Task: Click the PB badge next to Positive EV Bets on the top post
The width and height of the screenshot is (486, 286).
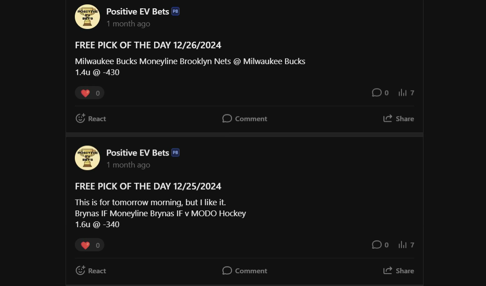Action: point(175,11)
